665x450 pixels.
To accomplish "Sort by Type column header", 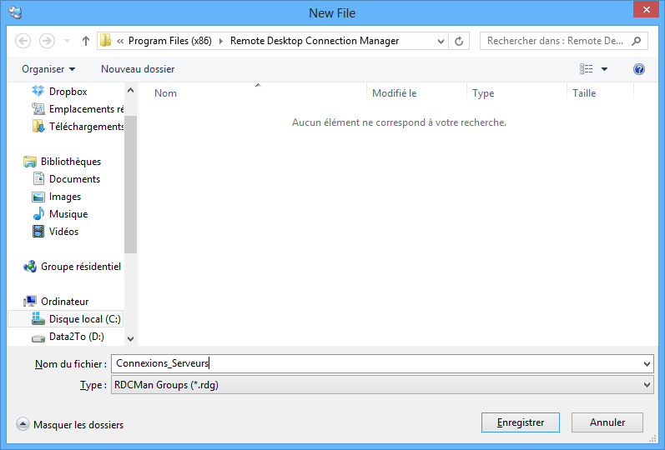I will pos(483,93).
